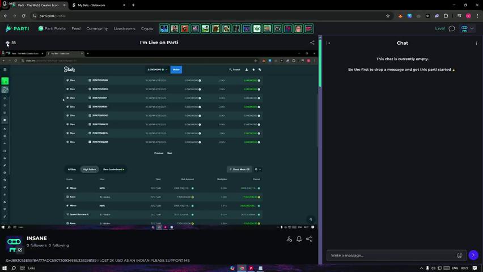
Task: Bookmark this page with the star icon
Action: [388, 16]
